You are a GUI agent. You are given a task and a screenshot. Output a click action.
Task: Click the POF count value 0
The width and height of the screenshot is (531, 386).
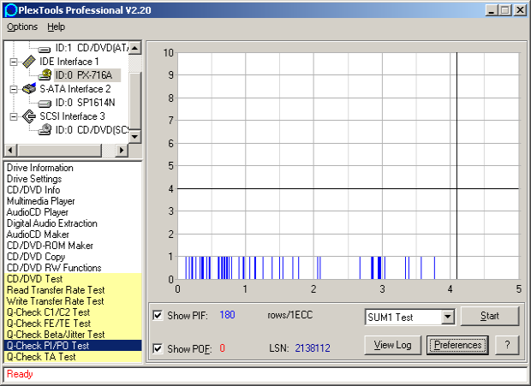pos(222,348)
